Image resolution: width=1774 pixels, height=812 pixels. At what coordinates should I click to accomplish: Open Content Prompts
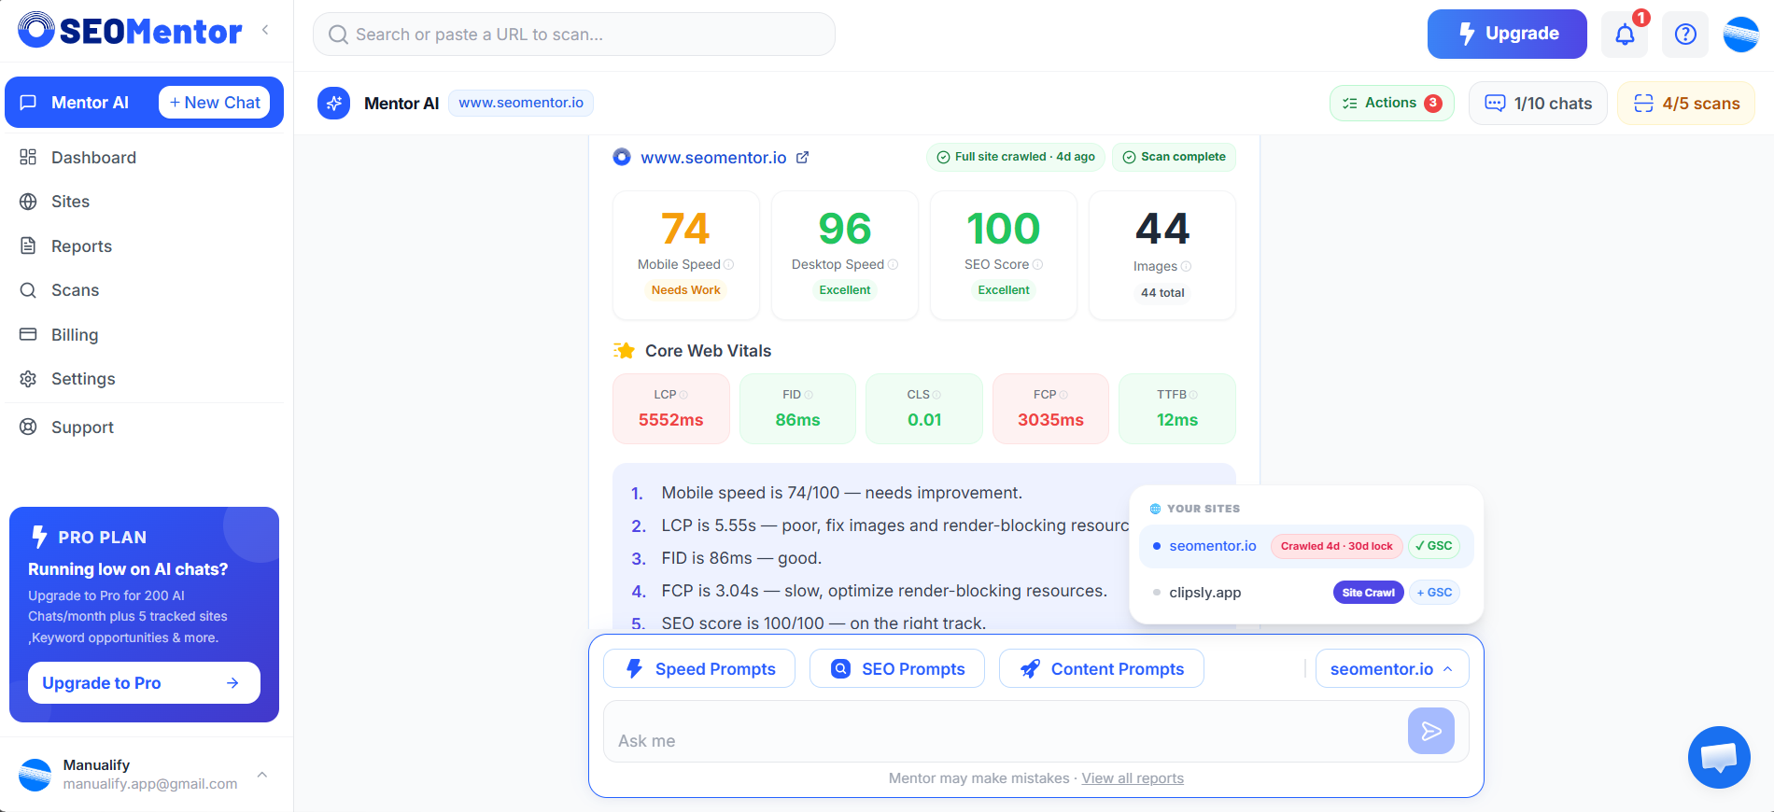click(1102, 669)
